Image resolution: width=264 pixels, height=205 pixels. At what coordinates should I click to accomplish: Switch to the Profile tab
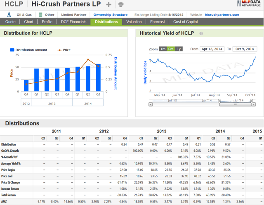click(47, 22)
